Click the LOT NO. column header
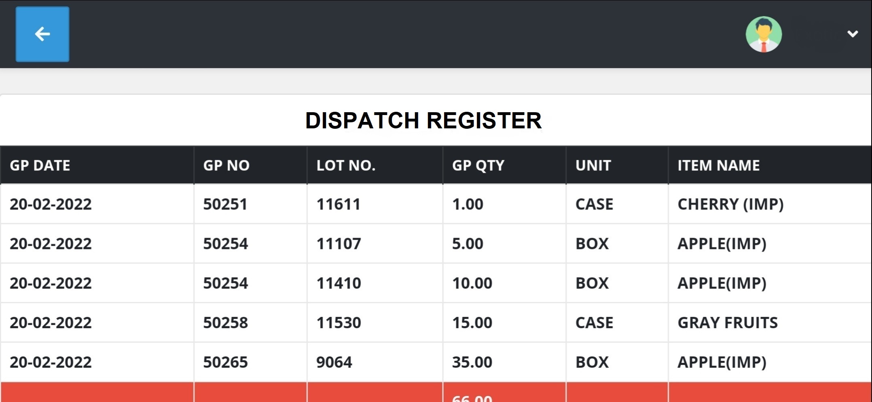 coord(346,165)
